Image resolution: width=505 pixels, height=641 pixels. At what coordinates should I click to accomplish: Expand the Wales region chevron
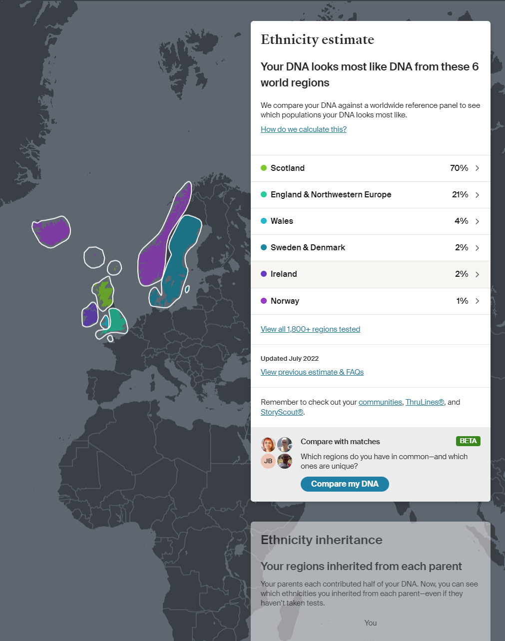[x=477, y=221]
